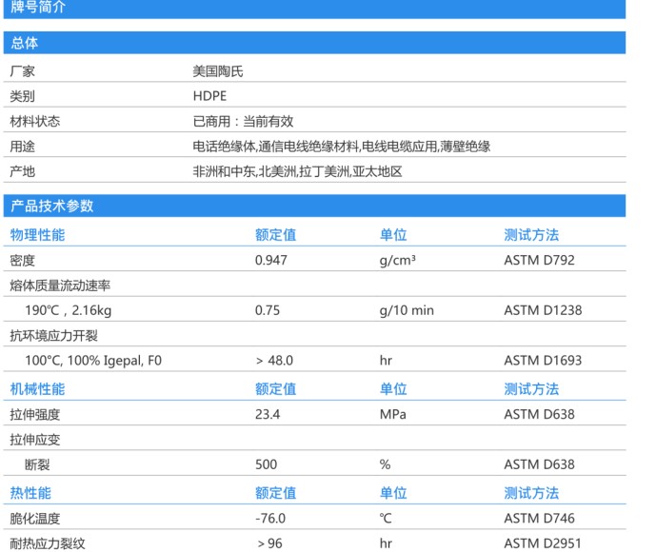Click the 190°C, 2.16kg condition

[69, 310]
